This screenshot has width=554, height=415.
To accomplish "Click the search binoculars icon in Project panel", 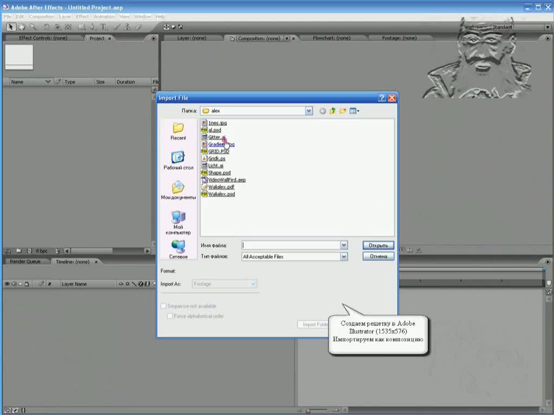I will coord(8,251).
